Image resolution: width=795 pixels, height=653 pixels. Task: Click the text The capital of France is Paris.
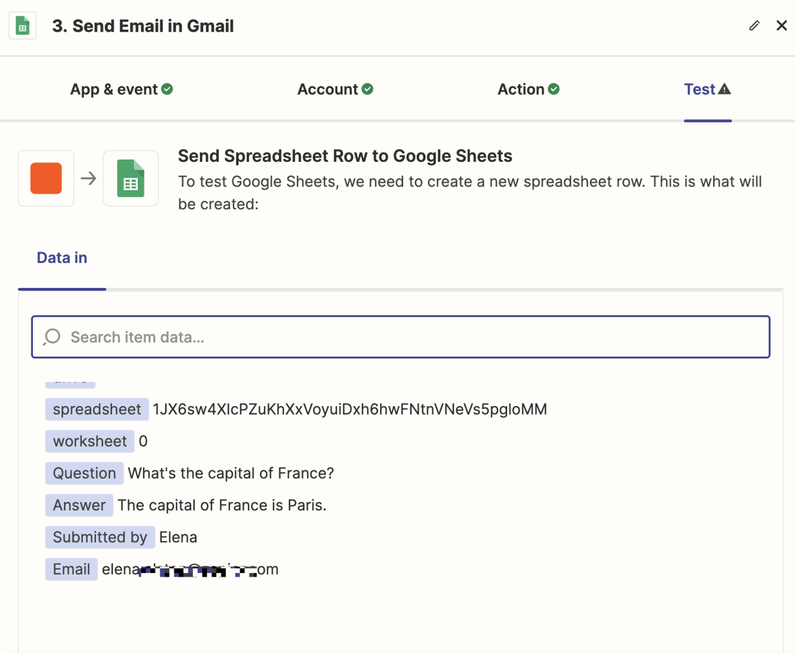tap(222, 505)
